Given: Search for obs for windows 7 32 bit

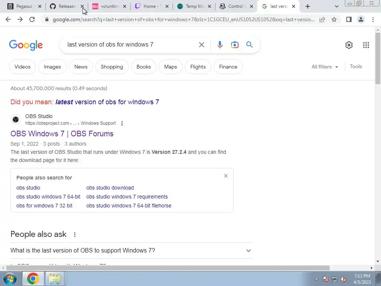Looking at the screenshot, I should 44,206.
